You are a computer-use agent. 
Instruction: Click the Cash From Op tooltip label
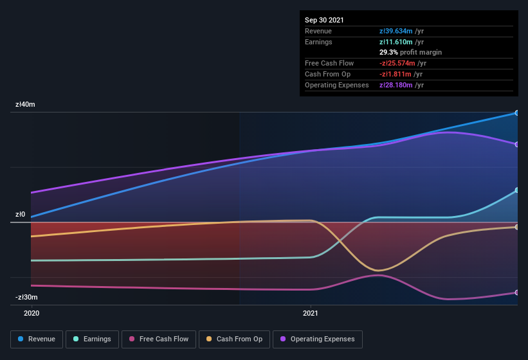tap(327, 74)
